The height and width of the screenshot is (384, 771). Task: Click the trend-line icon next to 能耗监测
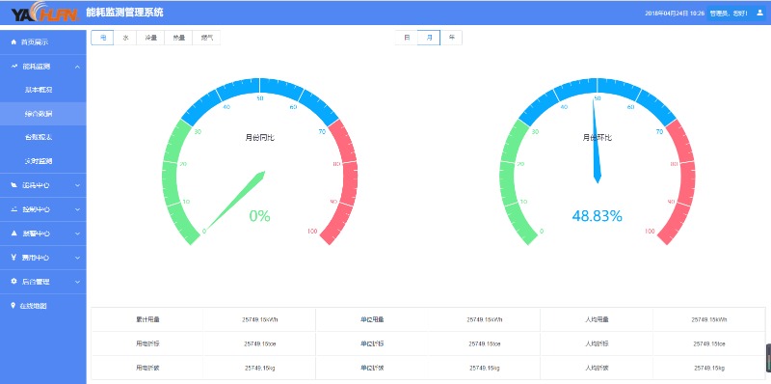tap(13, 66)
